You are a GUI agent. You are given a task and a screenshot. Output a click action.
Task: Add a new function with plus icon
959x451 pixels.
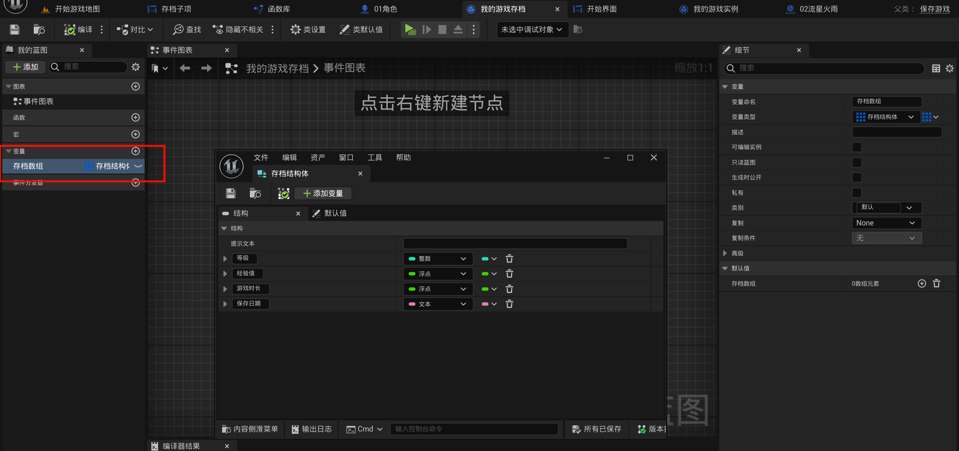pos(136,117)
